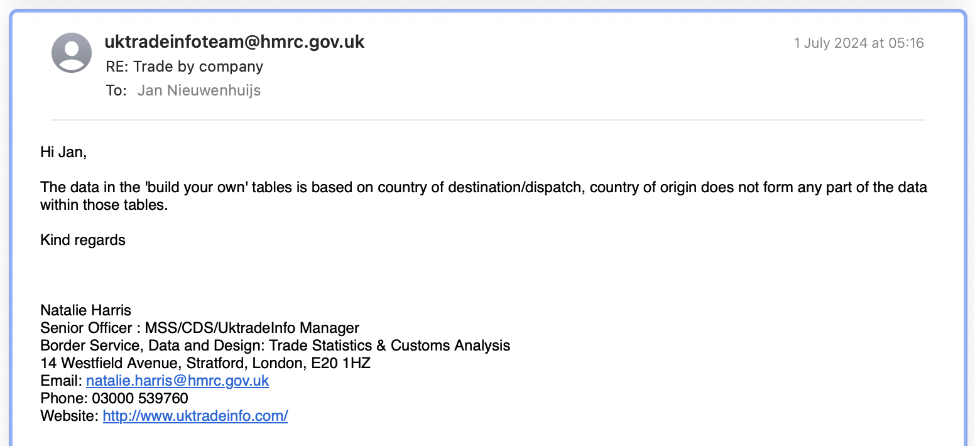Click the words 'within those tables.'
Viewport: 975px width, 446px height.
[104, 205]
